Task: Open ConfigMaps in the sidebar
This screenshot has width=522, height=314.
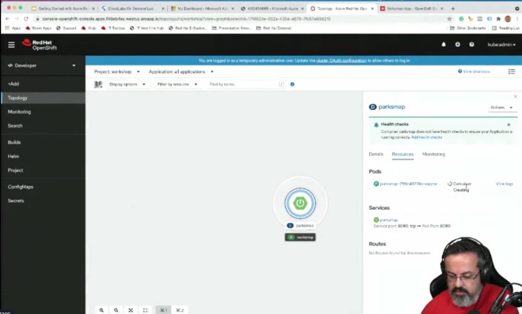Action: pyautogui.click(x=42, y=187)
